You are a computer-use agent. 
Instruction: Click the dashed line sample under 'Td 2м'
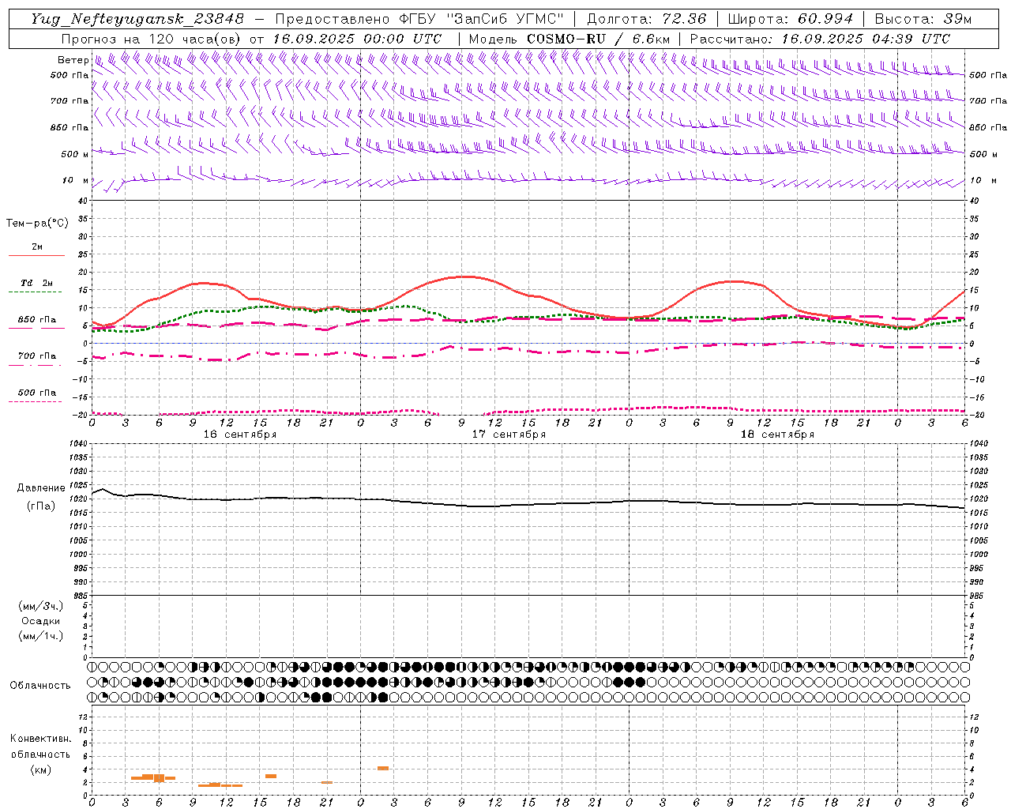(x=36, y=292)
